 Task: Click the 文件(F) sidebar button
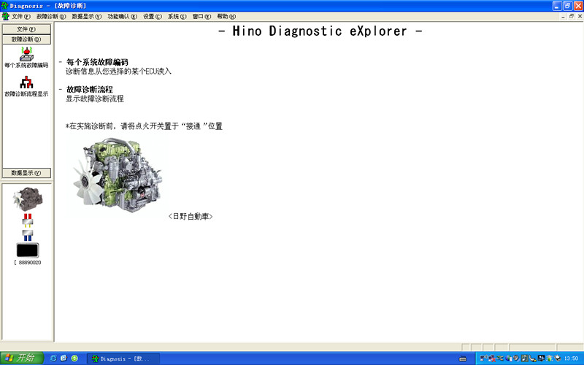pyautogui.click(x=26, y=29)
